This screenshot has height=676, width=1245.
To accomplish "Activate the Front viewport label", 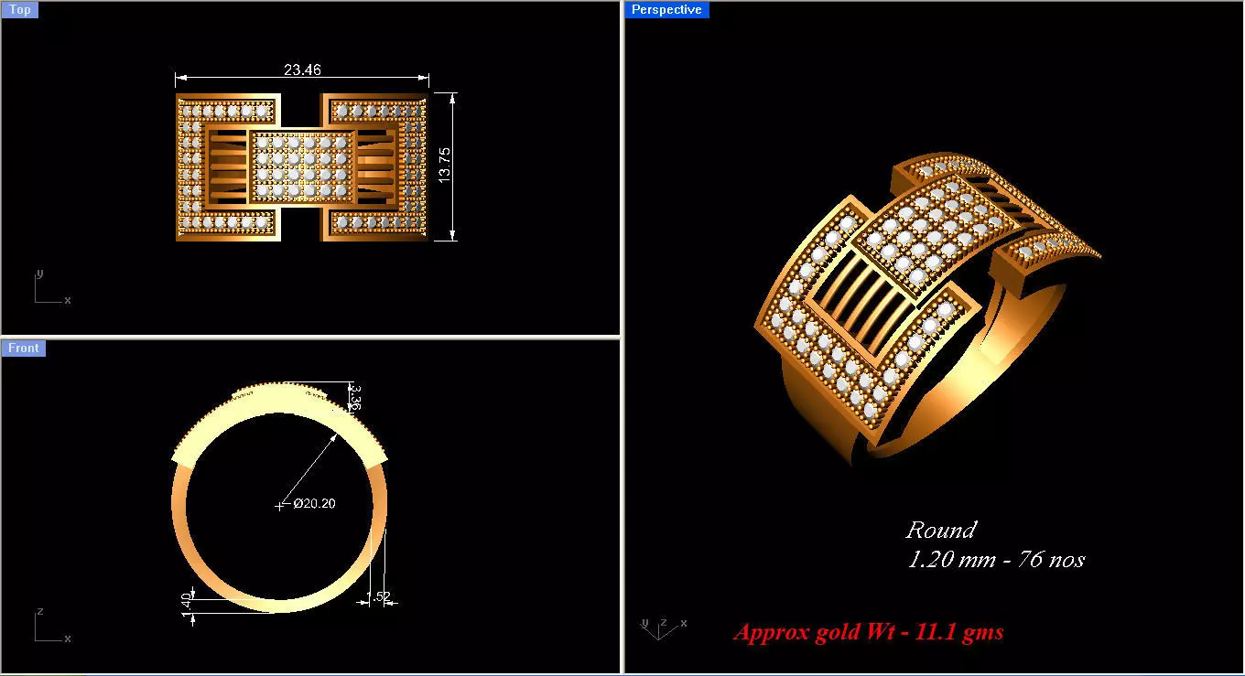I will pos(23,348).
